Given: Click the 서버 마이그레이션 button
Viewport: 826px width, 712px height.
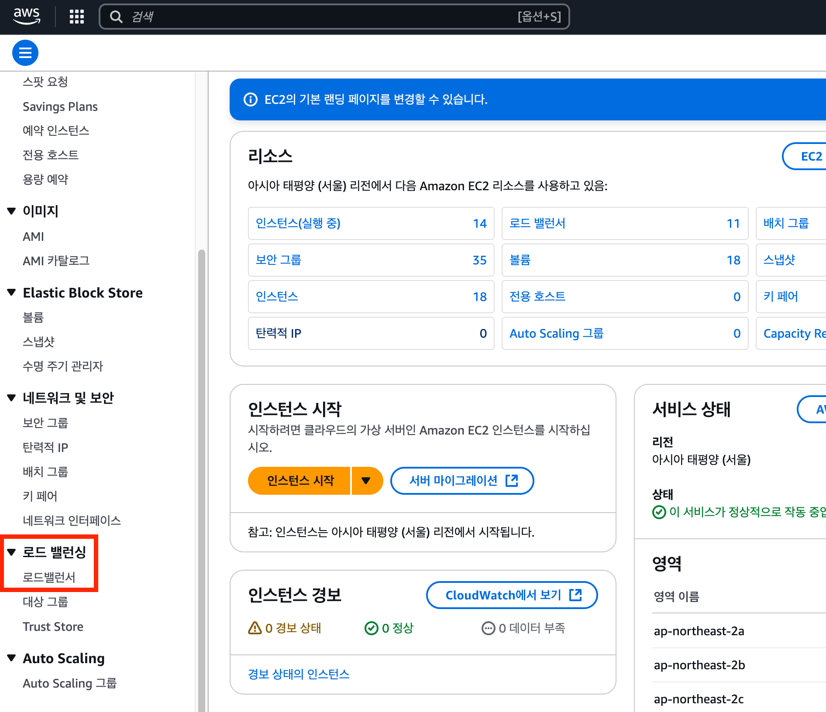Looking at the screenshot, I should click(462, 481).
